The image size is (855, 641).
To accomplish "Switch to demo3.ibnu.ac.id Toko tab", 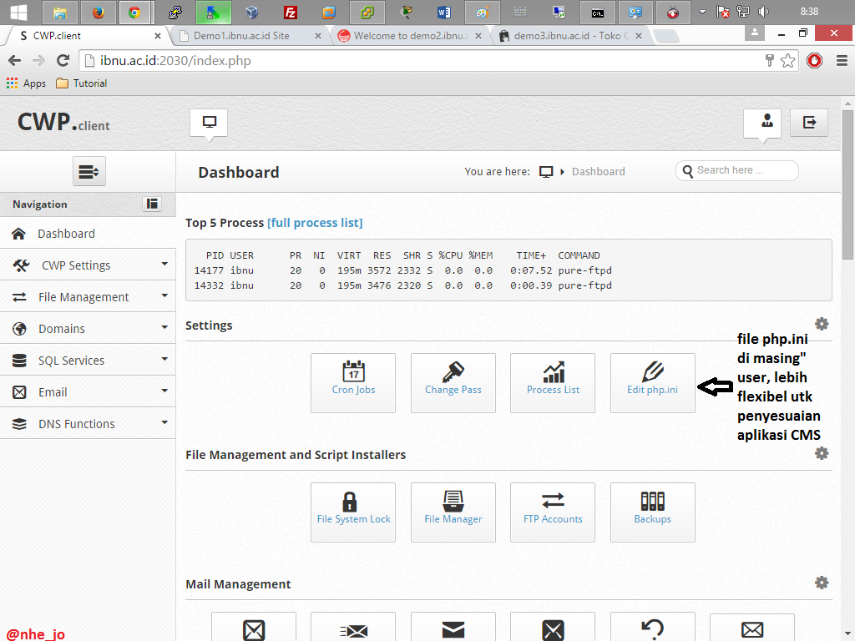I will click(569, 36).
